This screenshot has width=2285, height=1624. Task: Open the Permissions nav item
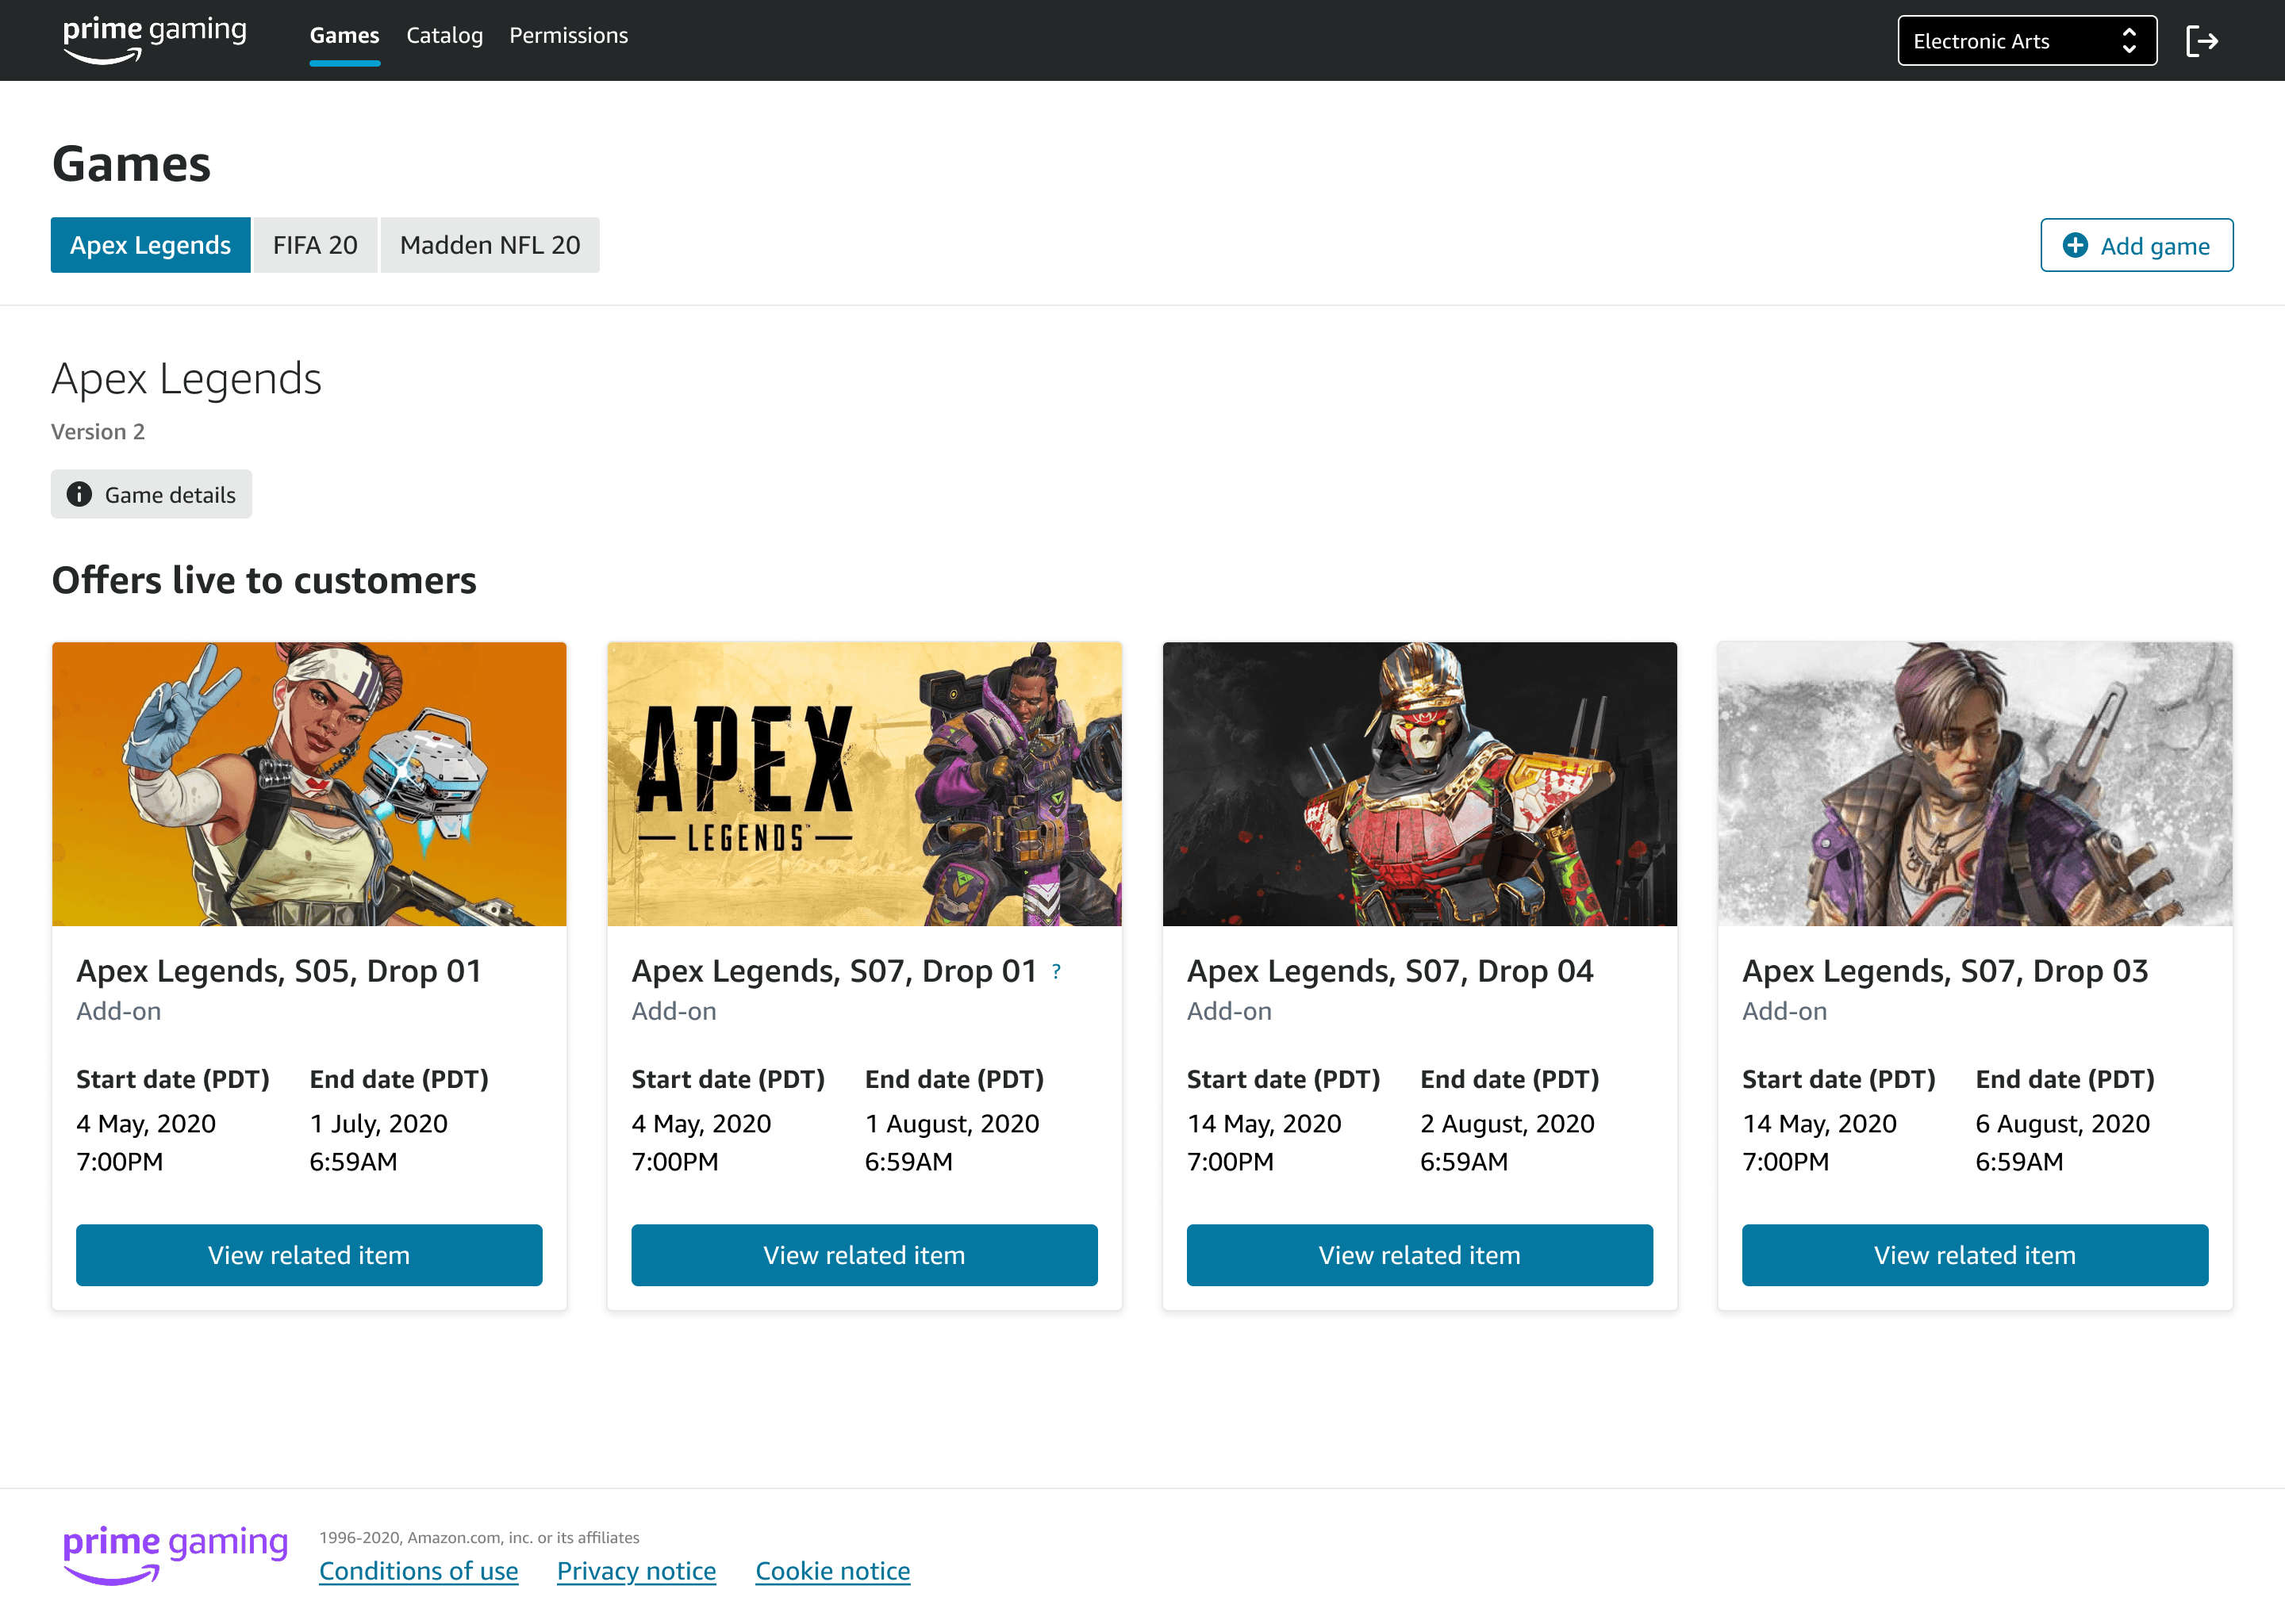568,36
